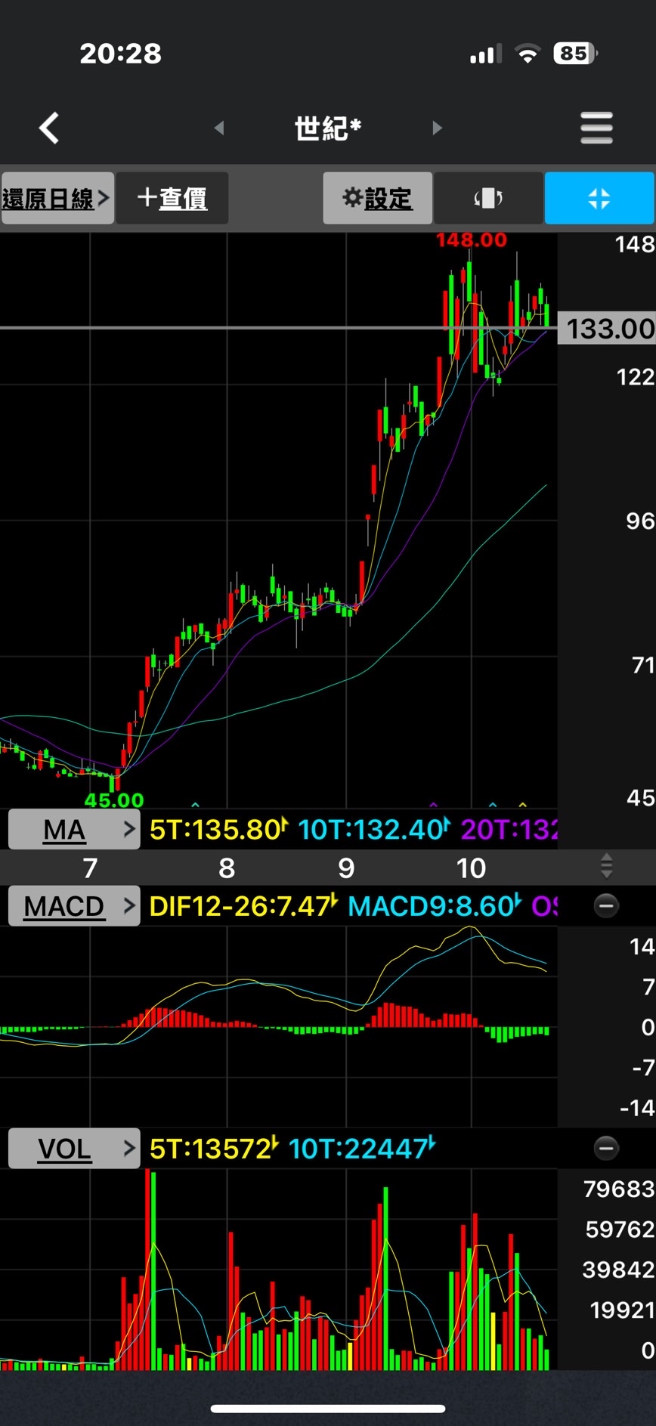Tap the panel resize up-down handle
656x1426 pixels.
[x=606, y=866]
